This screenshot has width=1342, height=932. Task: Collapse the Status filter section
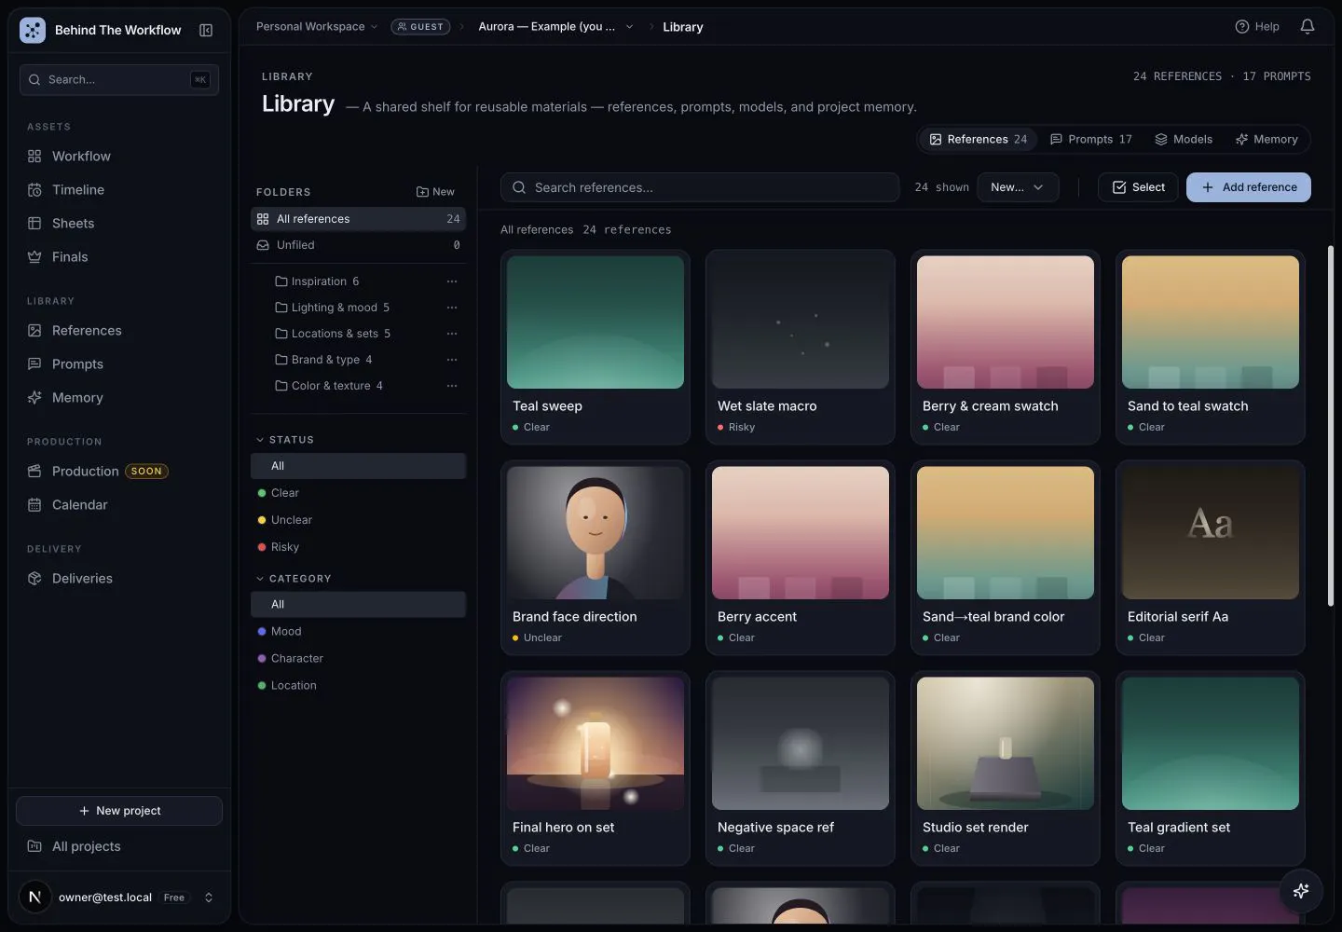[285, 440]
